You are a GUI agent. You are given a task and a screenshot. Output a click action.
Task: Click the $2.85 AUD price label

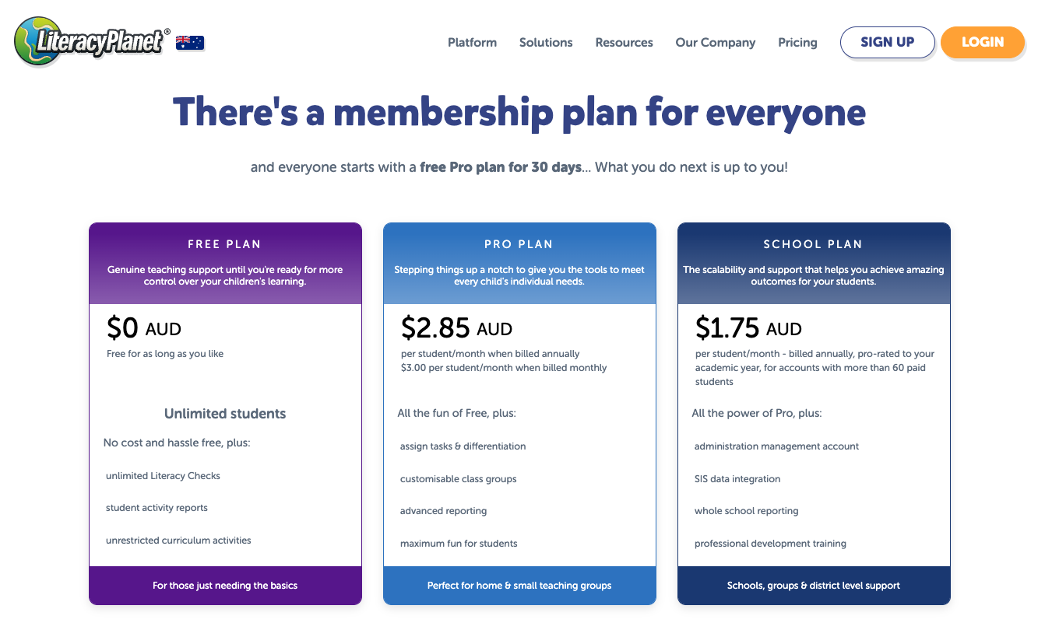click(456, 327)
